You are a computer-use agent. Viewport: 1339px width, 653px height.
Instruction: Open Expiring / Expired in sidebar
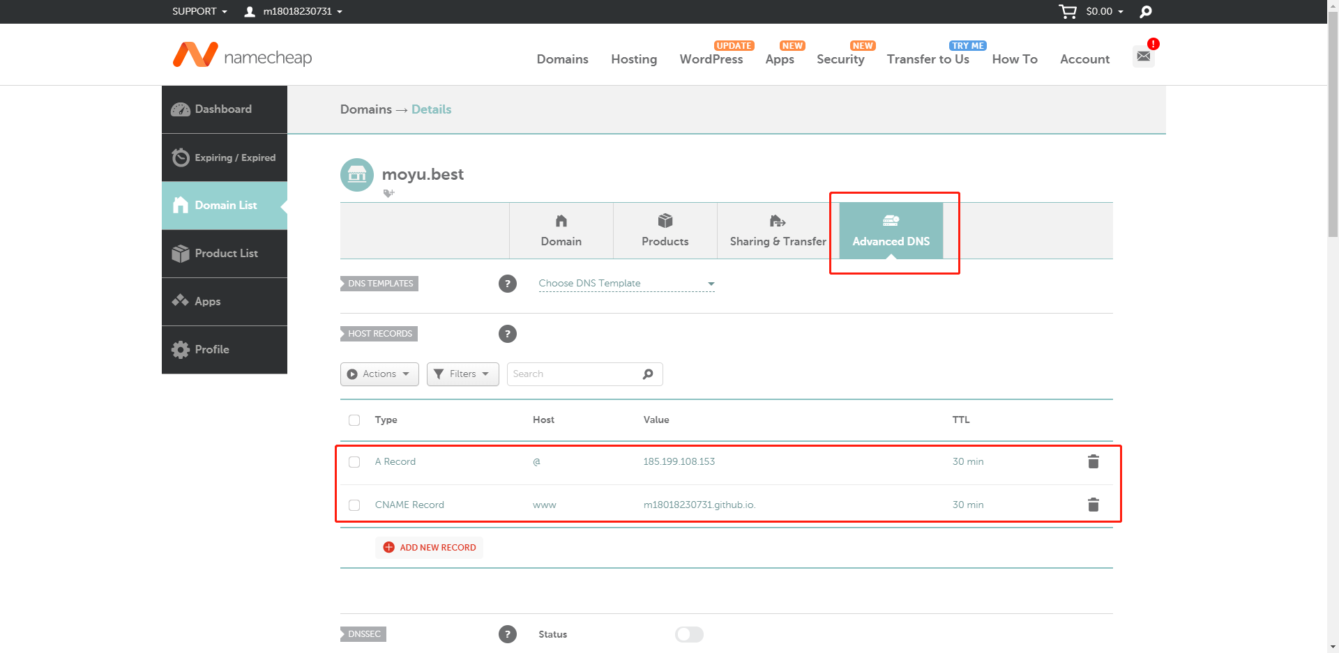click(225, 158)
